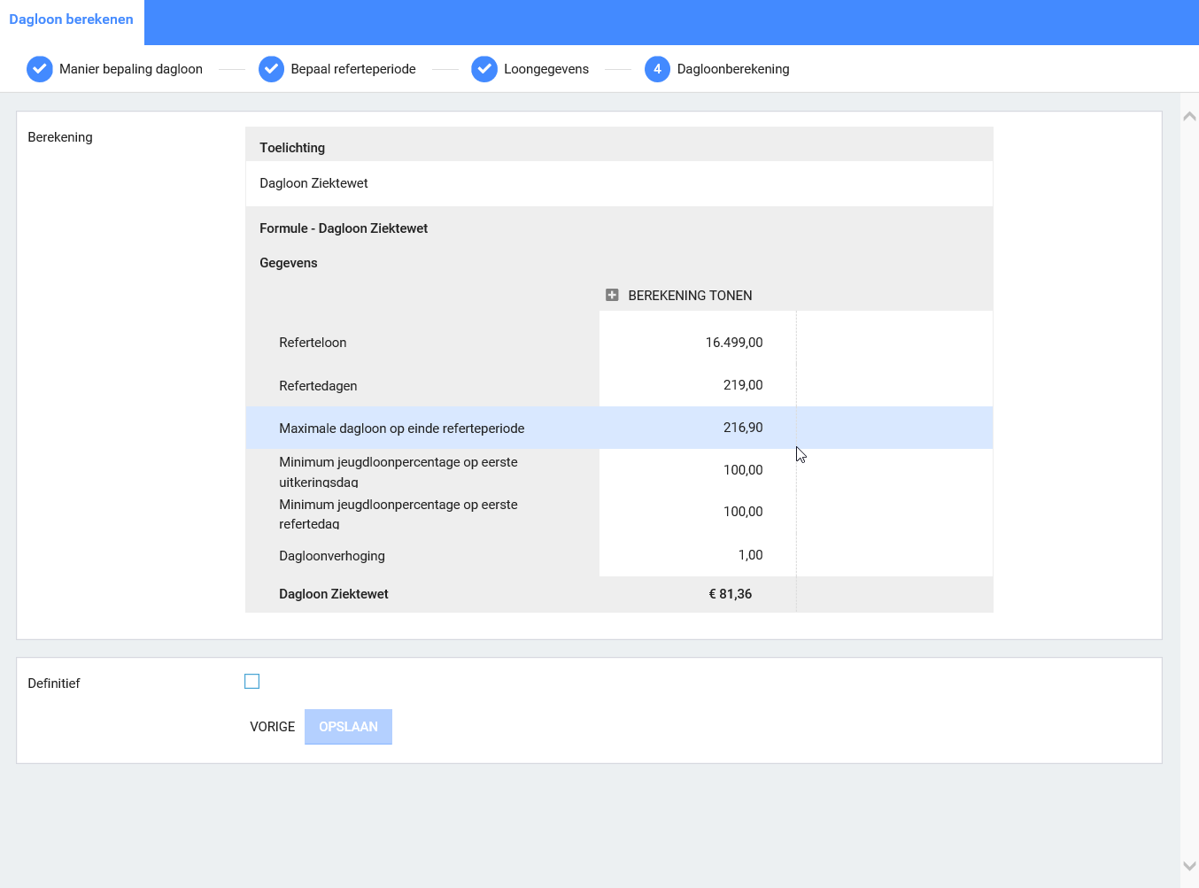Go to Bepaal referteperiode step label
This screenshot has width=1199, height=888.
[352, 69]
